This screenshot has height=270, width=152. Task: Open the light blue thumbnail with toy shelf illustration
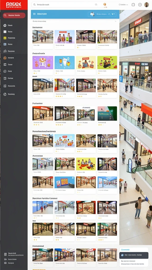(65, 141)
